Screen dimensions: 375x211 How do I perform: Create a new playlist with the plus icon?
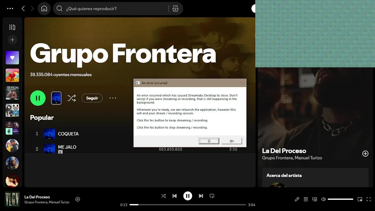pyautogui.click(x=12, y=40)
